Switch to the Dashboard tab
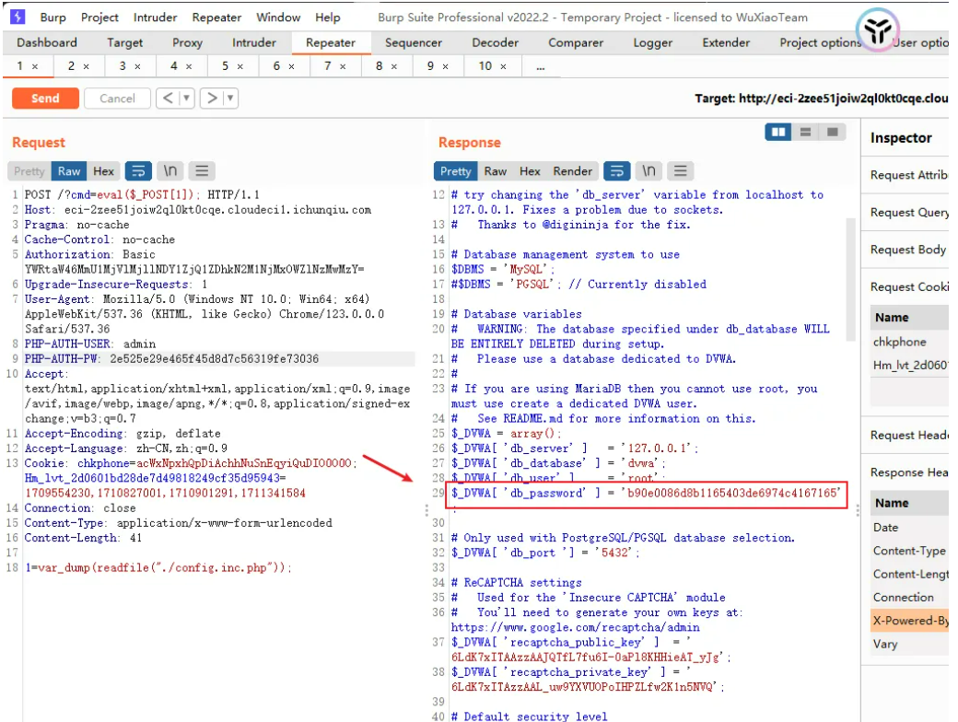The height and width of the screenshot is (722, 958). tap(47, 42)
